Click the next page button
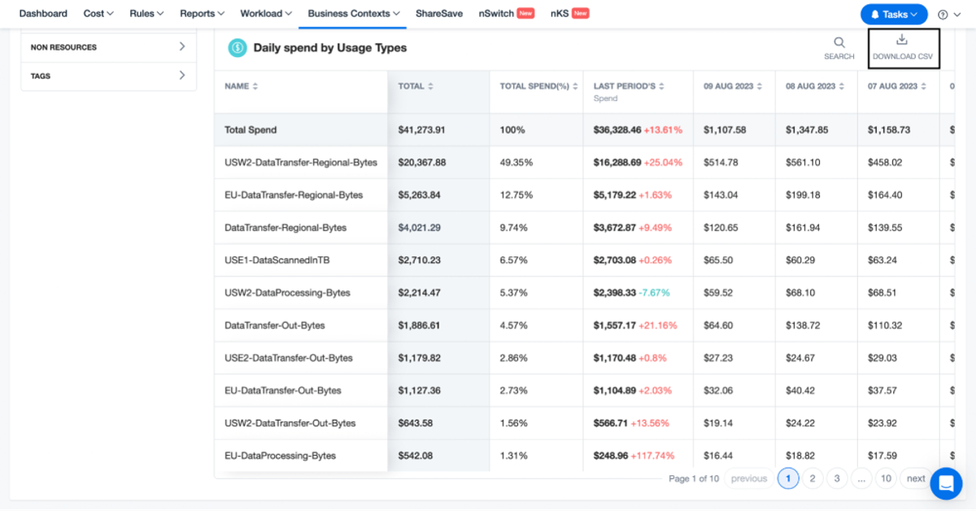The image size is (976, 511). coord(916,478)
